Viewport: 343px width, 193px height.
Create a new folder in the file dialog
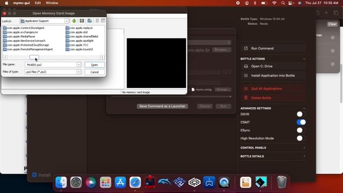(90, 21)
